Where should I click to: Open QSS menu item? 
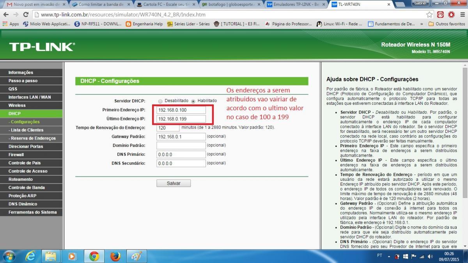(x=31, y=89)
